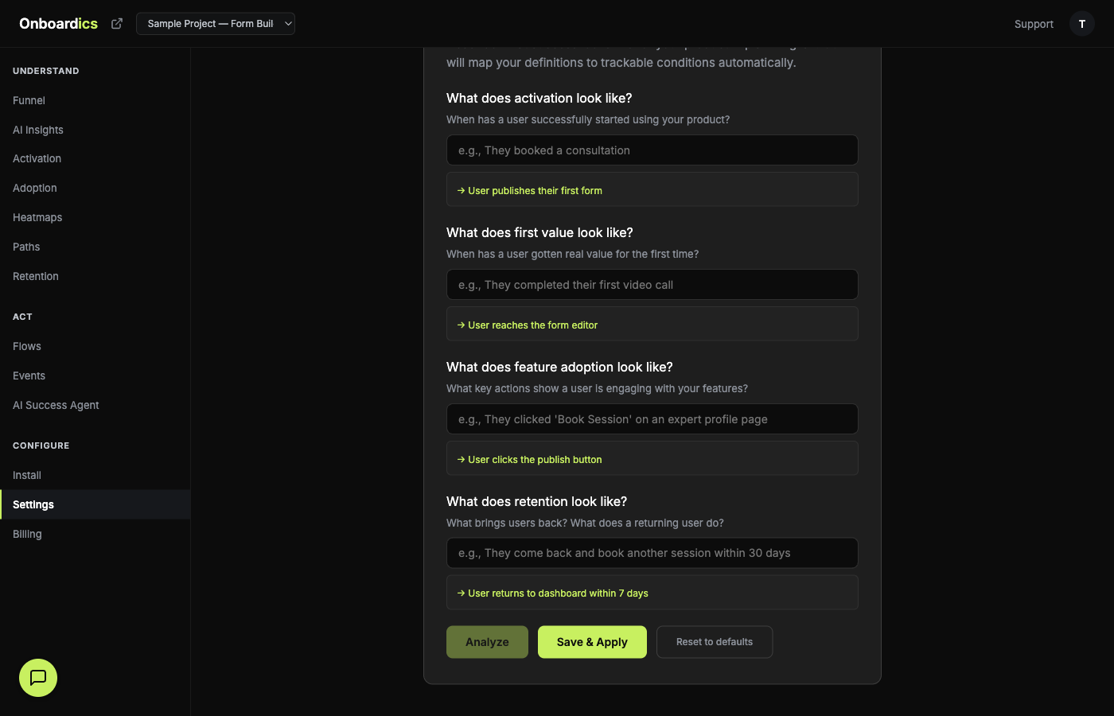Click the T account avatar
The height and width of the screenshot is (716, 1114).
point(1081,23)
